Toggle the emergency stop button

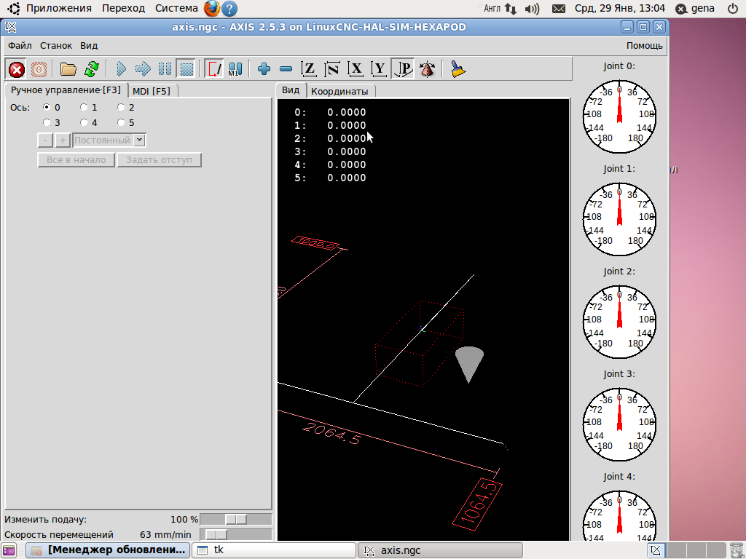point(16,69)
